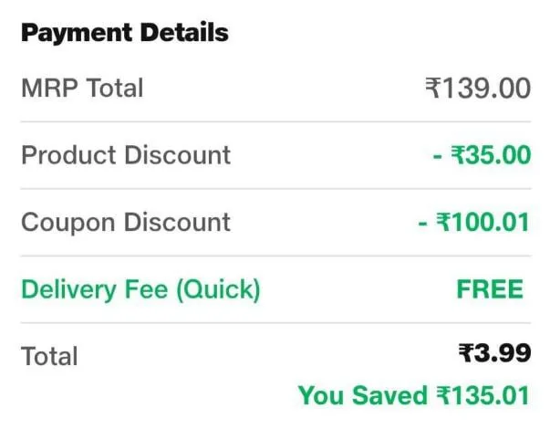The height and width of the screenshot is (429, 550).
Task: Select the MRP Total label
Action: [82, 89]
